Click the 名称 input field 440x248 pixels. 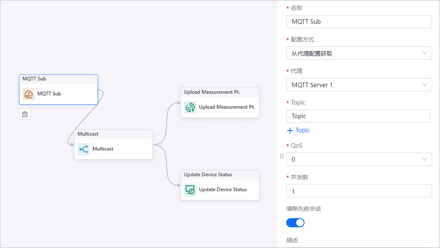(358, 22)
